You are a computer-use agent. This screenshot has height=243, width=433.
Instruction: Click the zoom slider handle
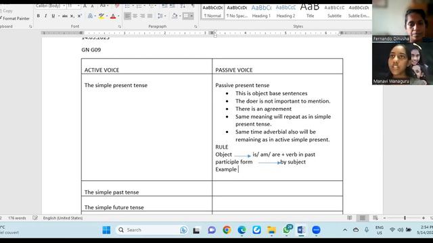pyautogui.click(x=405, y=218)
